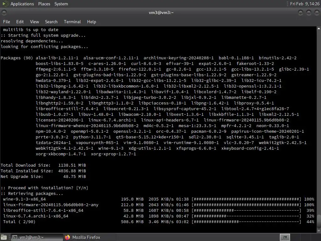This screenshot has width=321, height=241.
Task: Click 'multilib is up to date' line
Action: 31,30
